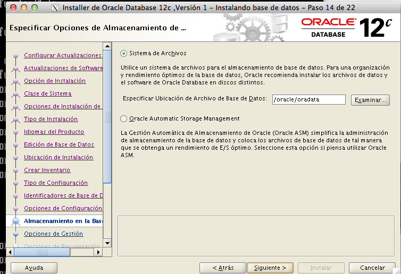
Task: Open the Crear Inventario step
Action: point(47,170)
